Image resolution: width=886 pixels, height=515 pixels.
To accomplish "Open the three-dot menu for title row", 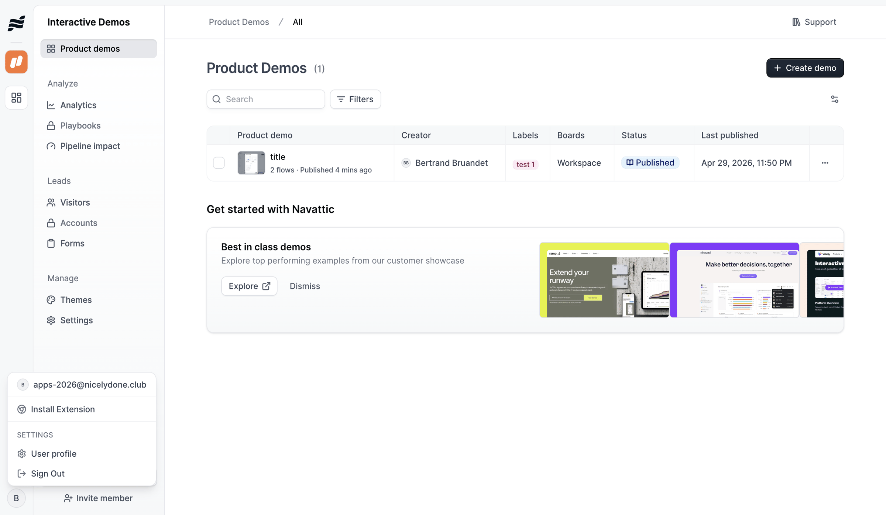I will (x=825, y=163).
